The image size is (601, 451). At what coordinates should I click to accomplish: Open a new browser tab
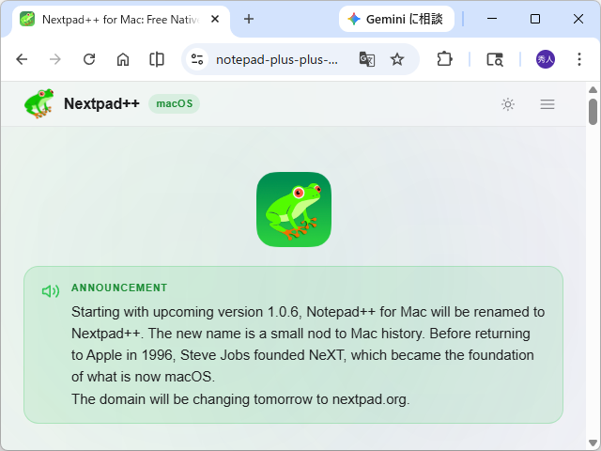point(249,19)
